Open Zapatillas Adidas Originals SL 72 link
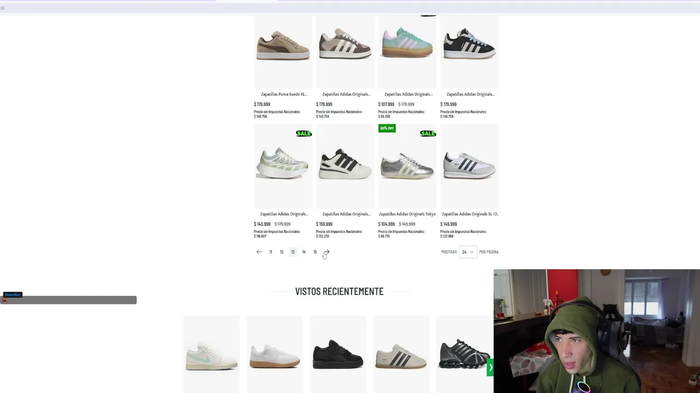The height and width of the screenshot is (393, 700). click(470, 214)
